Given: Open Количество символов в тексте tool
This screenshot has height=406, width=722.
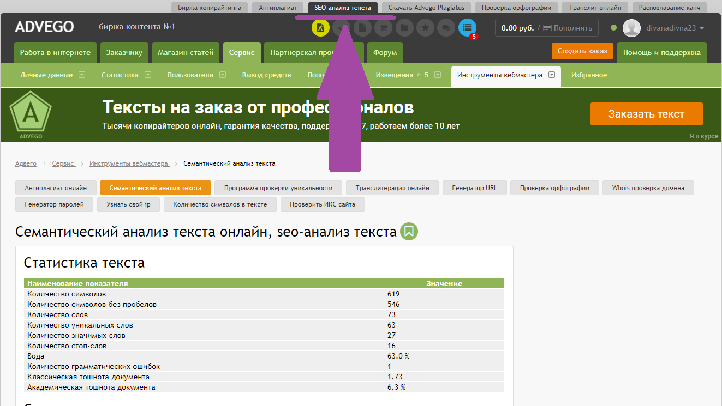Looking at the screenshot, I should tap(220, 205).
